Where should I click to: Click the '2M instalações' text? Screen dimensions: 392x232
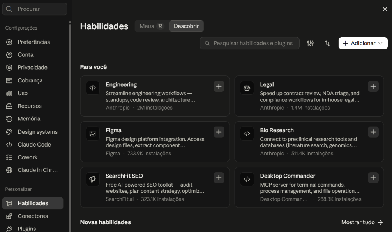[x=155, y=108]
